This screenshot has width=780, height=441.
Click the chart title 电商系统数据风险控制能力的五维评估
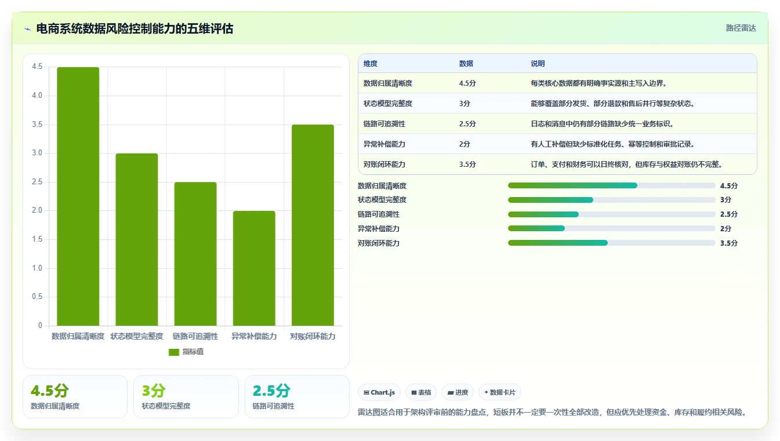point(135,28)
